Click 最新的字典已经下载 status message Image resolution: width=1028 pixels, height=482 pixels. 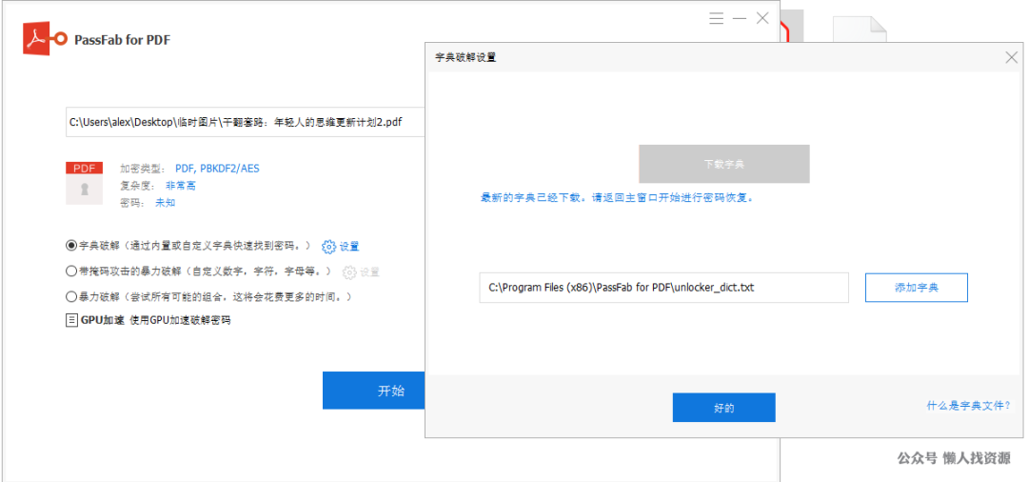[616, 197]
